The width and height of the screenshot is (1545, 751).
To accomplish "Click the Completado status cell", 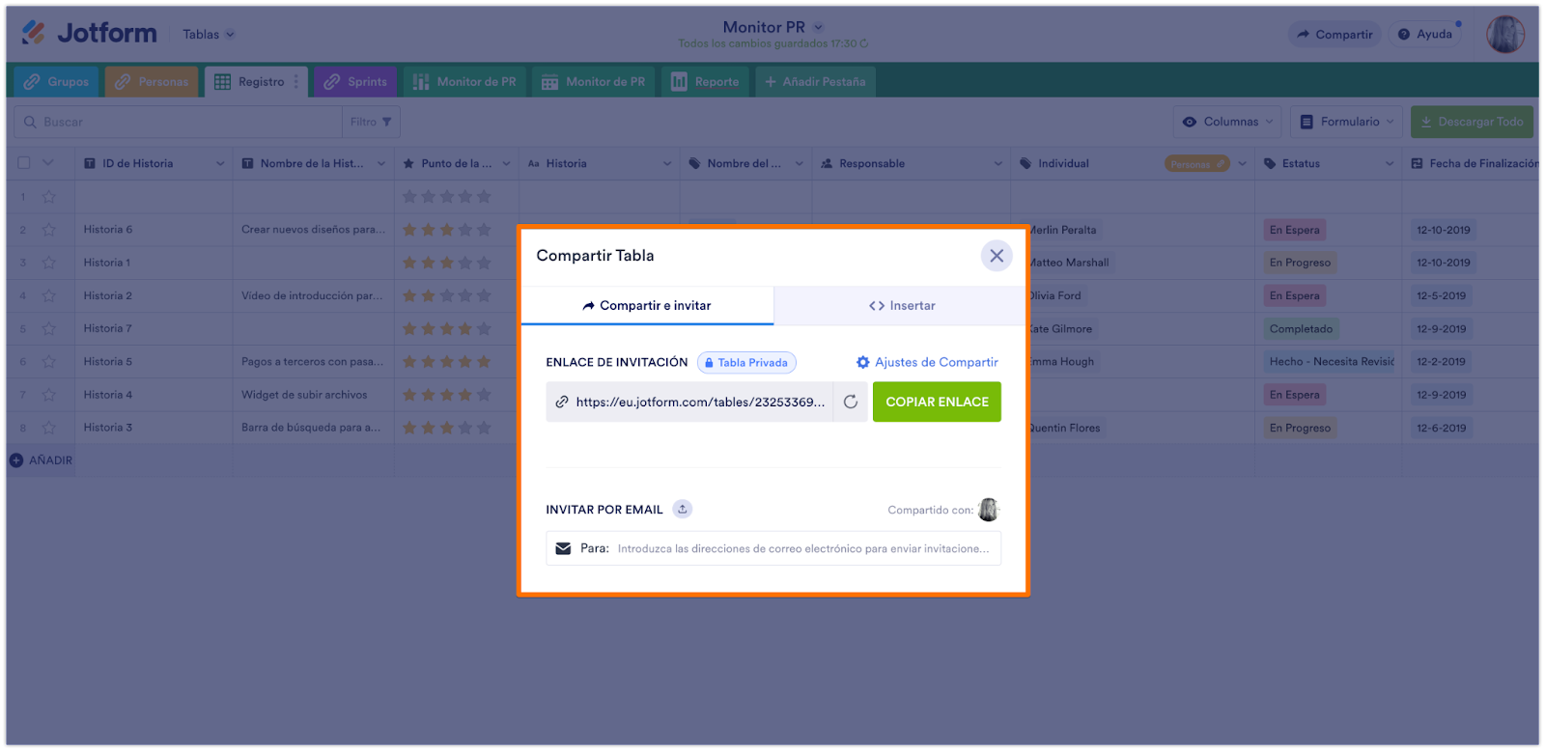I will [x=1301, y=329].
